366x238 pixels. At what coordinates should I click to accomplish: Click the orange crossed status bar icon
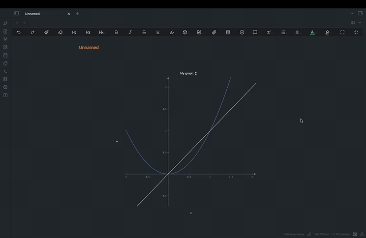(x=355, y=234)
